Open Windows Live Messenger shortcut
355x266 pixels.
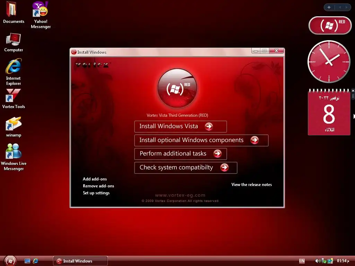click(14, 157)
